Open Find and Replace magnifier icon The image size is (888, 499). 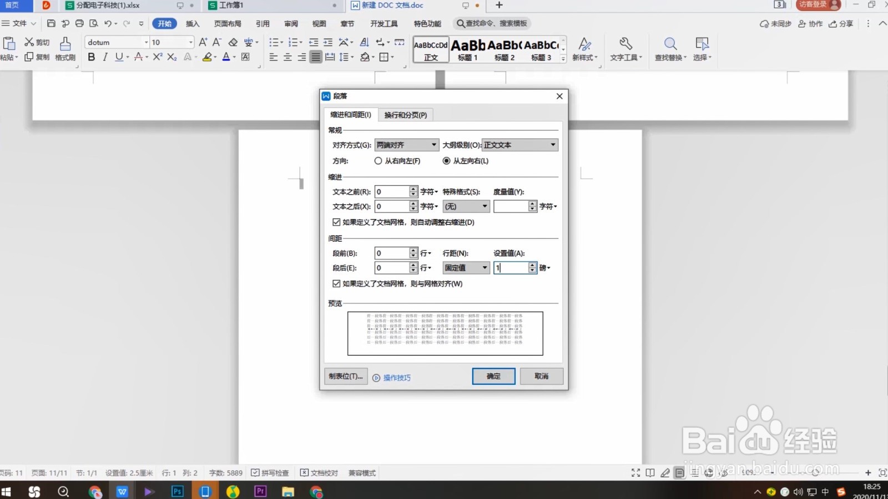(670, 44)
